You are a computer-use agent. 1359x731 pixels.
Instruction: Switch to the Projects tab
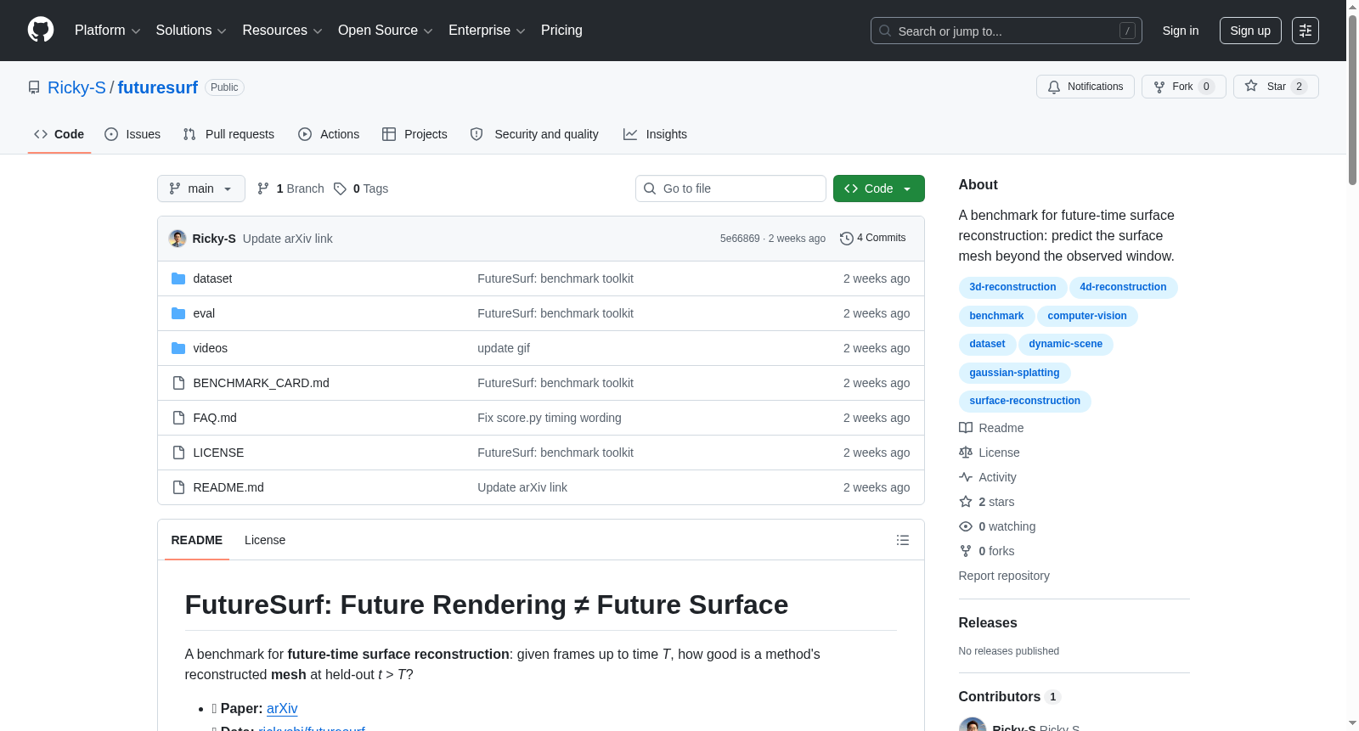point(414,134)
